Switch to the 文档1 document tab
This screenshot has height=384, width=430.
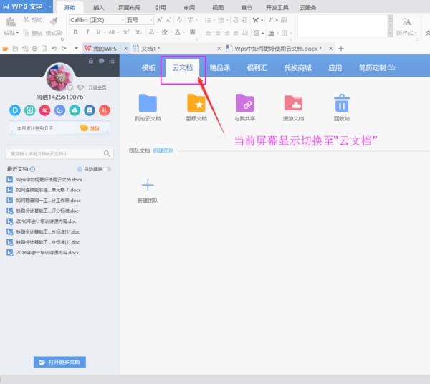click(x=176, y=49)
